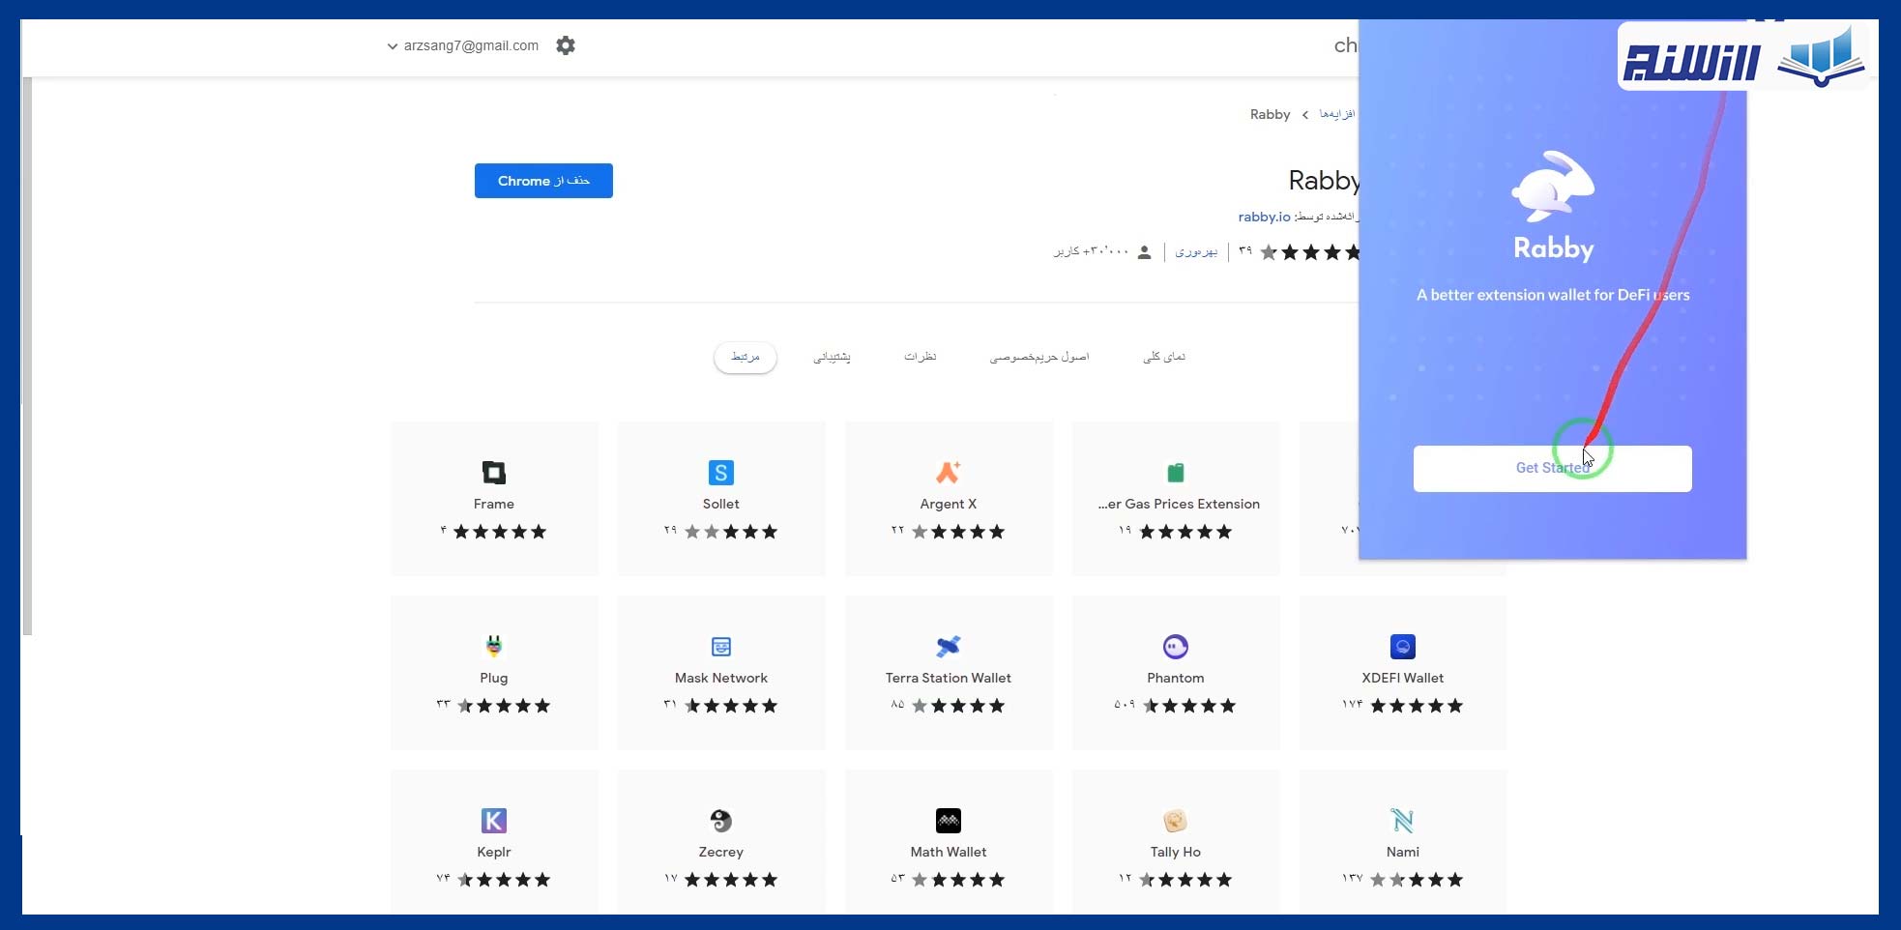
Task: Click the Keplr extension icon
Action: pyautogui.click(x=494, y=821)
